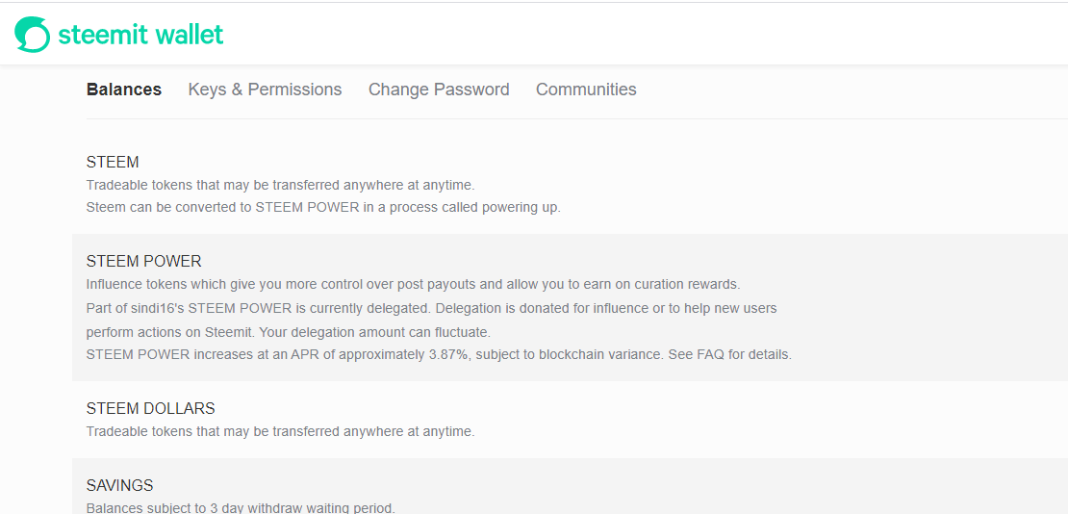Click the 'perform actions on Steemit' line
Image resolution: width=1068 pixels, height=514 pixels.
(288, 333)
